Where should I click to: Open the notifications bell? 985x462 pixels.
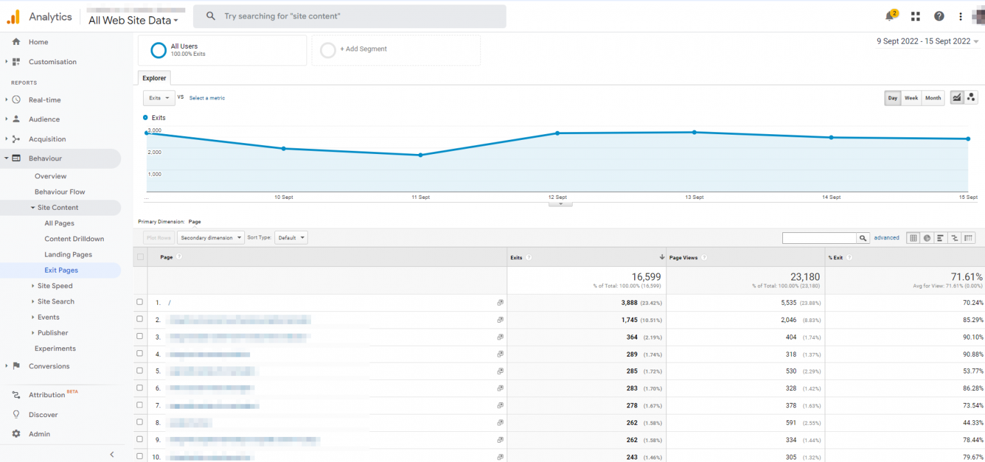click(x=890, y=16)
